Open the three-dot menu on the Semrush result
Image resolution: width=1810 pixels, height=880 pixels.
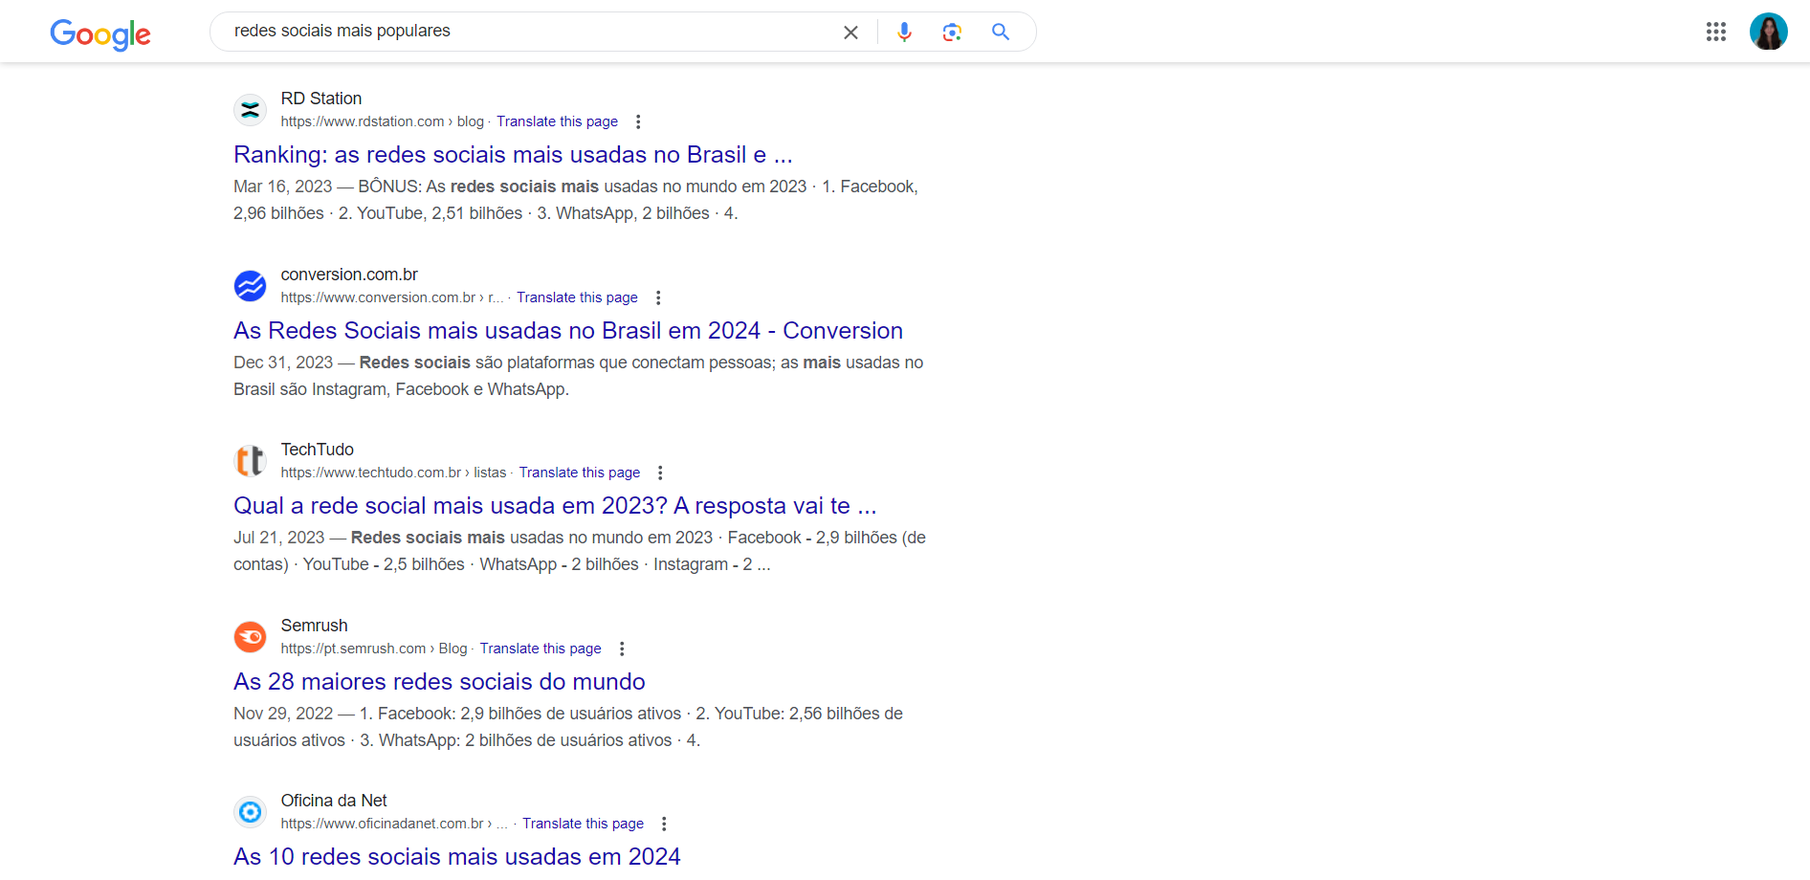click(622, 649)
